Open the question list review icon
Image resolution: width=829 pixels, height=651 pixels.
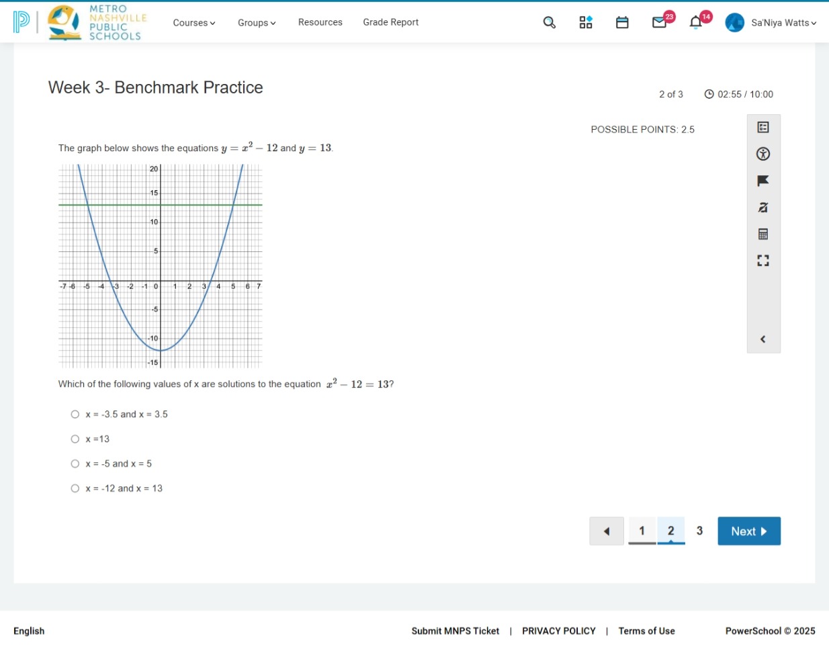tap(763, 127)
